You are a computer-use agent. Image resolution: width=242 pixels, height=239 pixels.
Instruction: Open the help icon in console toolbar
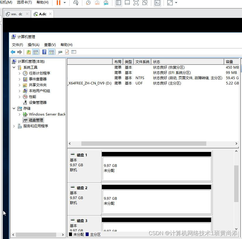pos(44,52)
